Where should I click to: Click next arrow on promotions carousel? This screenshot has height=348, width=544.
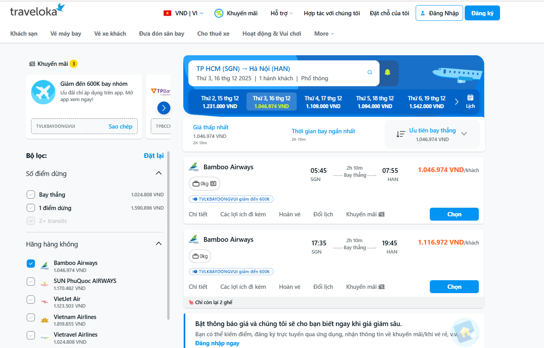164,108
